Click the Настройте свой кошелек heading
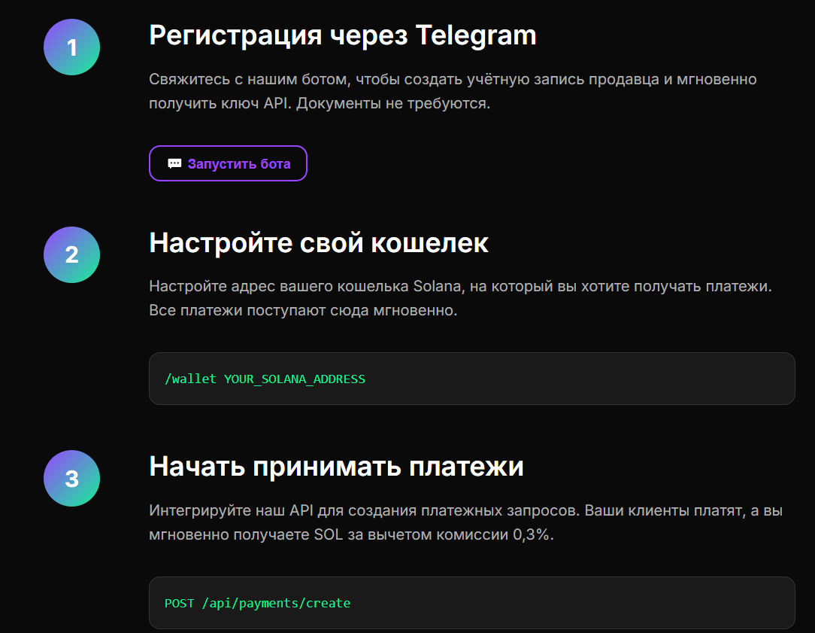Viewport: 815px width, 633px height. (x=319, y=242)
